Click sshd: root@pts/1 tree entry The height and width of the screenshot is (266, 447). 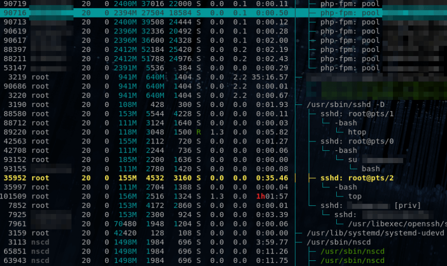point(357,114)
